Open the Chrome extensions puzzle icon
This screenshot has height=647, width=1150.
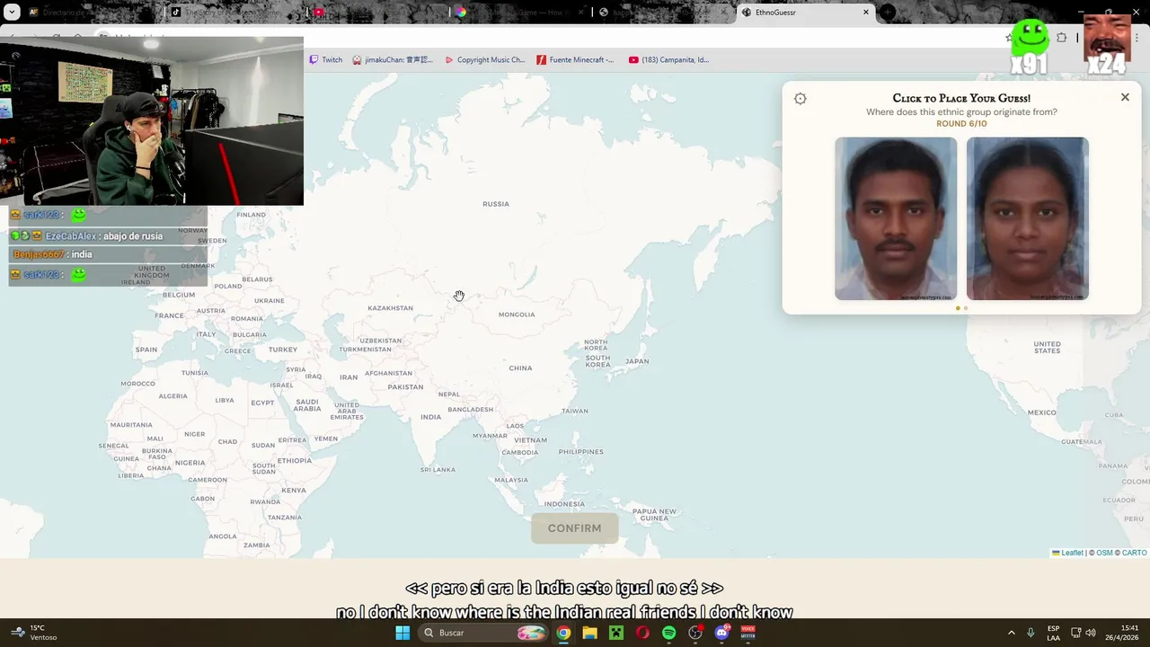pos(1061,38)
